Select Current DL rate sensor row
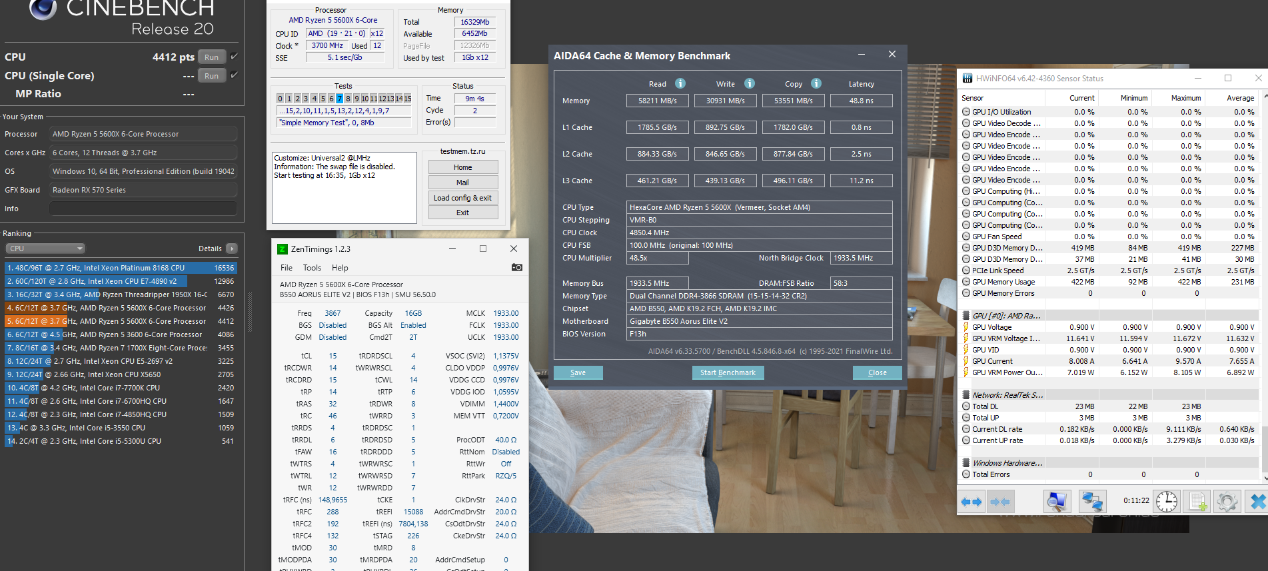The image size is (1268, 571). coord(1109,429)
